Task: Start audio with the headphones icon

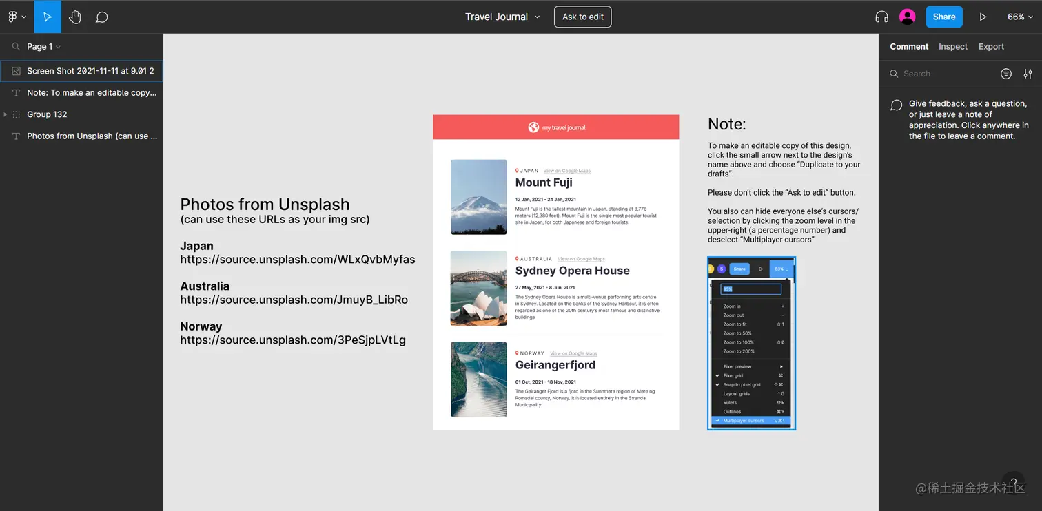Action: pyautogui.click(x=881, y=17)
